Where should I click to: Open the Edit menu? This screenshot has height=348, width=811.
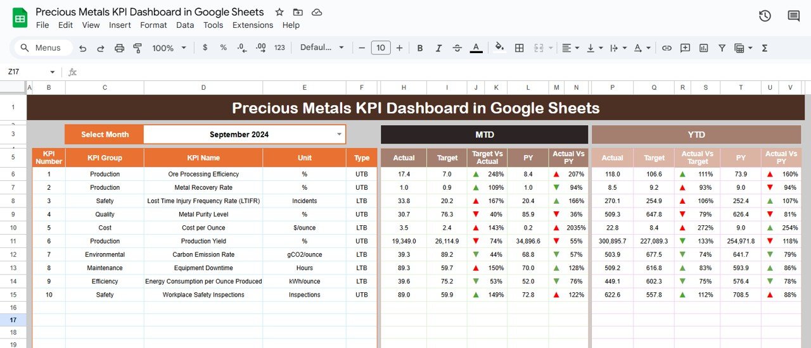[65, 25]
